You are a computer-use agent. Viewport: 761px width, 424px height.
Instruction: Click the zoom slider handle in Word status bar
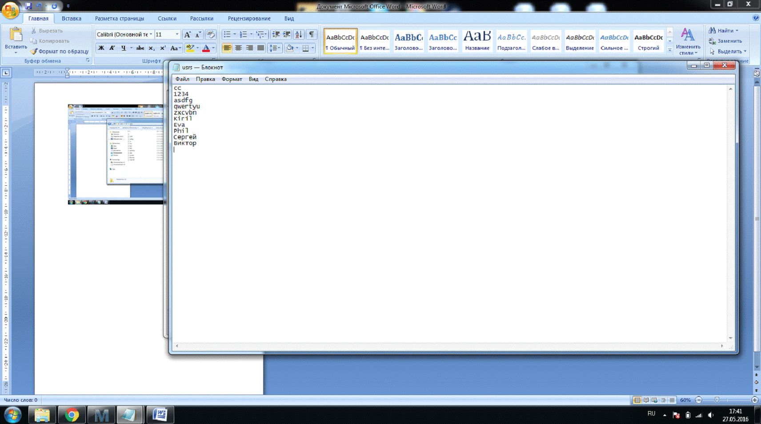pos(717,400)
